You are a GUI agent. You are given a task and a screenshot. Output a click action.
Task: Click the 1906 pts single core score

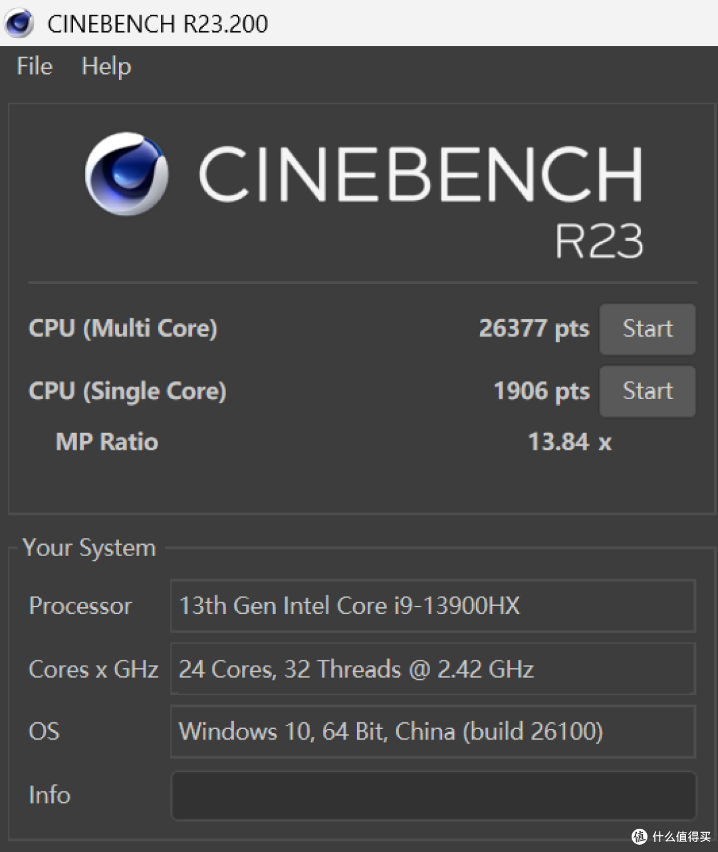541,391
